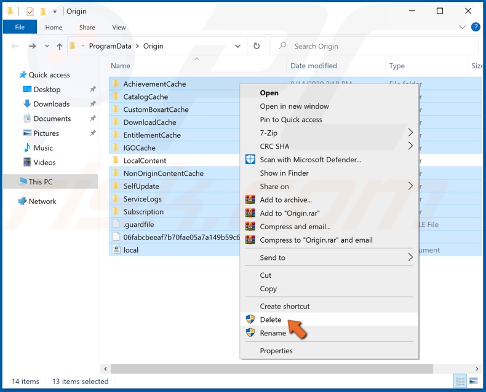Choose Compress and email
Viewport: 486px width, 392px height.
pos(329,226)
